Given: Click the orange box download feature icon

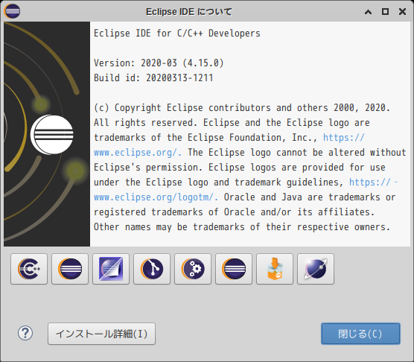Looking at the screenshot, I should (x=275, y=269).
